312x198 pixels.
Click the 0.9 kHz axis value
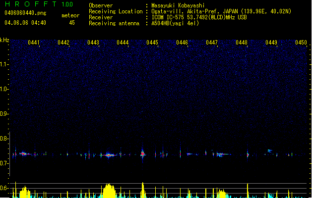pyautogui.click(x=4, y=114)
